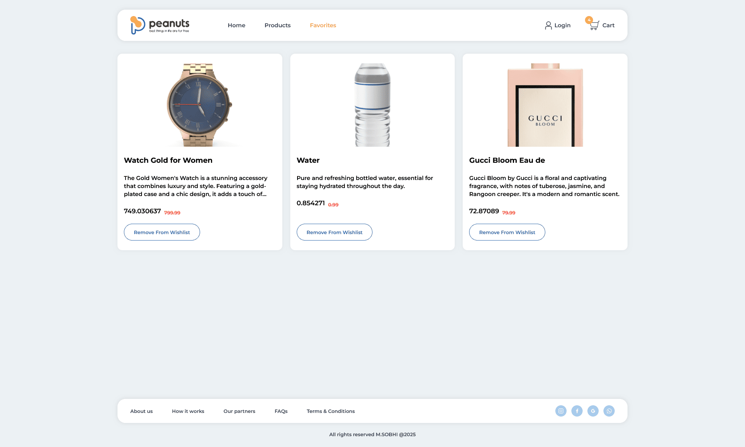
Task: Click the price 749.030637
Action: [142, 211]
